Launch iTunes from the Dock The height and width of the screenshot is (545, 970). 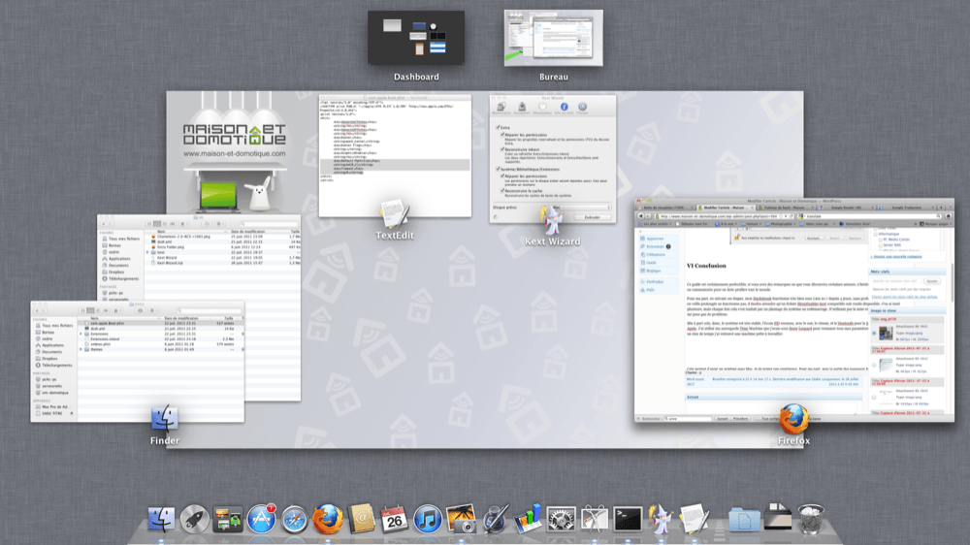click(x=428, y=519)
